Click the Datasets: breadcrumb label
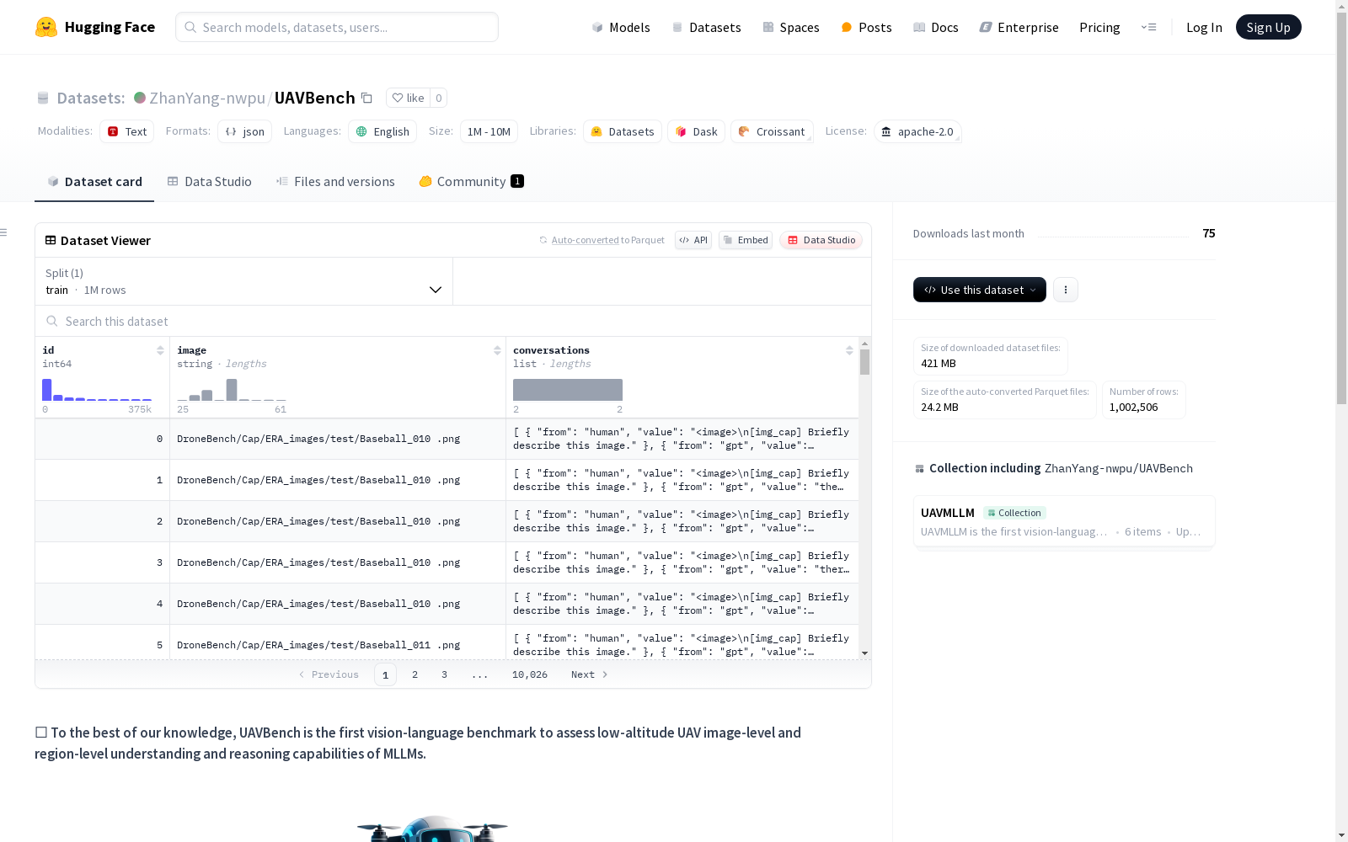Screen dimensions: 1348x842 tap(91, 98)
